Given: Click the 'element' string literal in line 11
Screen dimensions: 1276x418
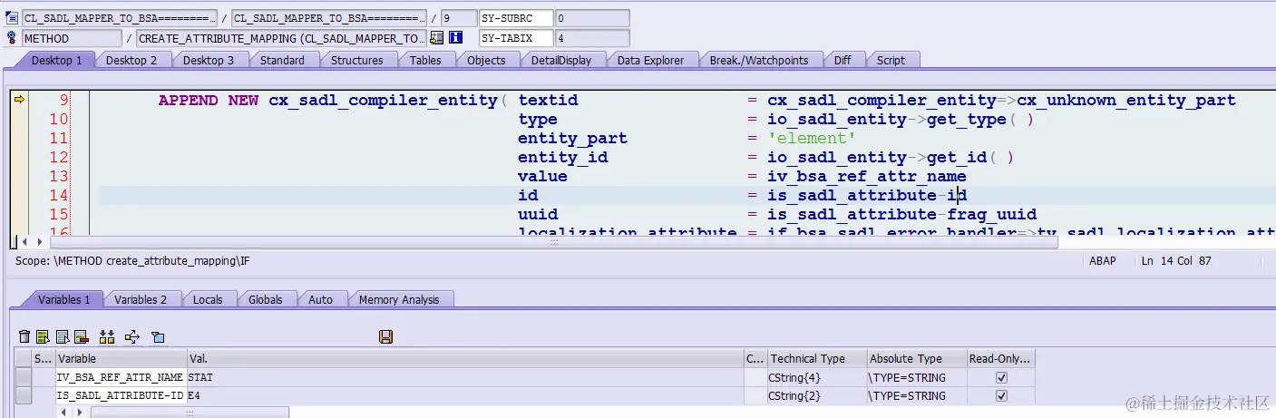Looking at the screenshot, I should [x=812, y=138].
